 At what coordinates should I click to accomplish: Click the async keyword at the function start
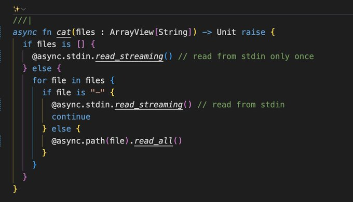click(24, 32)
